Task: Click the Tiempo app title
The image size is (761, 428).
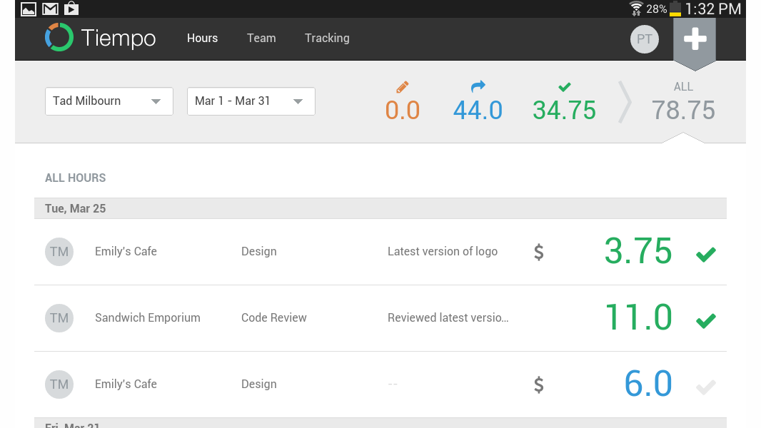Action: (119, 39)
